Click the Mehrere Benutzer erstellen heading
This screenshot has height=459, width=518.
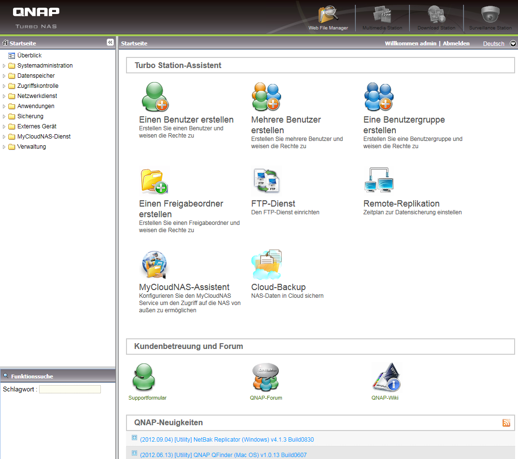(286, 125)
